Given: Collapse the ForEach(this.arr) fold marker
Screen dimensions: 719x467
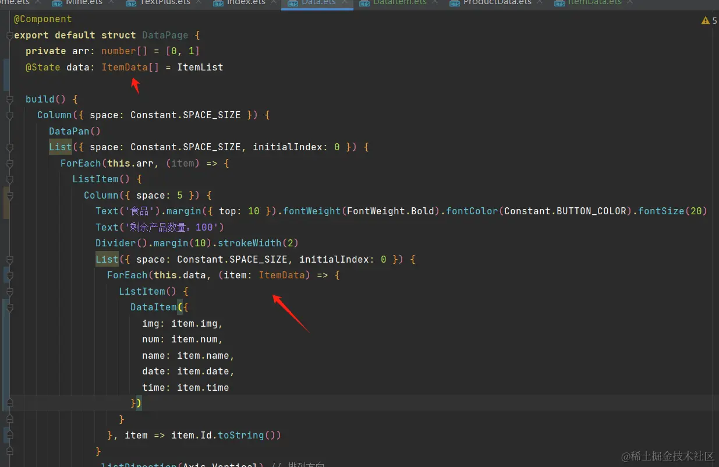Looking at the screenshot, I should 9,164.
